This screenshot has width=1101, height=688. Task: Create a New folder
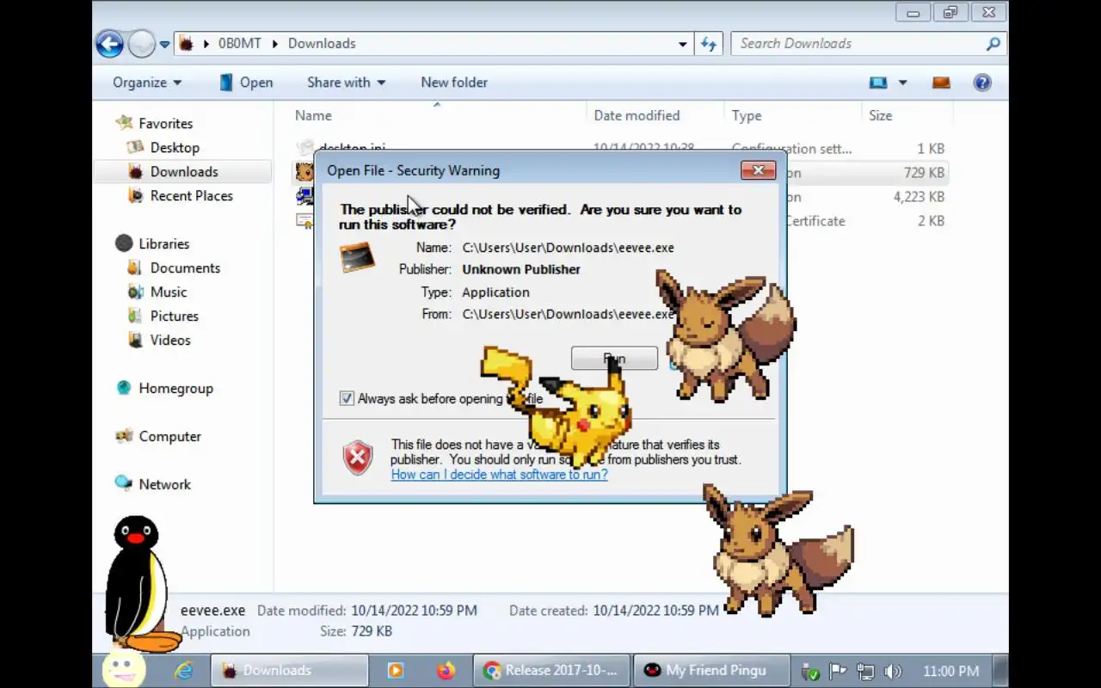pos(454,83)
